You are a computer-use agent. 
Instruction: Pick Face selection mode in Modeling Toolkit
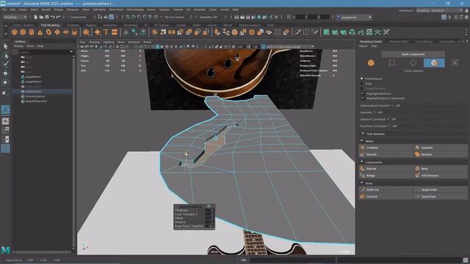[x=434, y=63]
